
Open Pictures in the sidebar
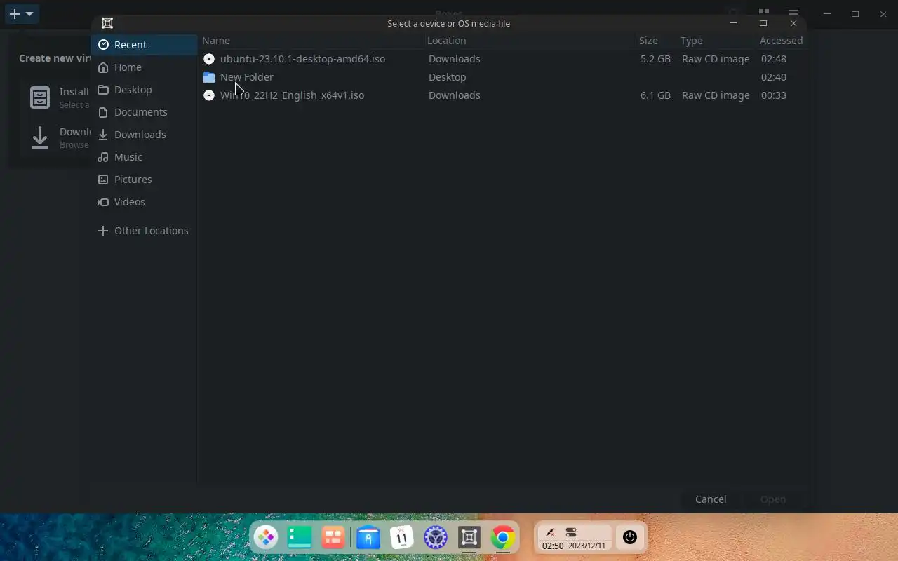click(144, 180)
